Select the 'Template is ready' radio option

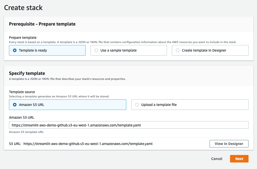click(x=47, y=50)
